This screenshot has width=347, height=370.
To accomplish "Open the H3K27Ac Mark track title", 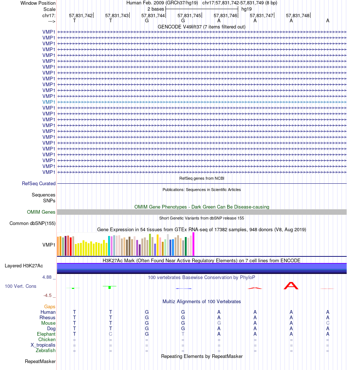I will coord(202,260).
